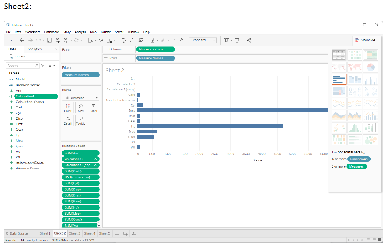The image size is (391, 248).
Task: Open the Clear Sheet dropdown arrow
Action: click(115, 40)
